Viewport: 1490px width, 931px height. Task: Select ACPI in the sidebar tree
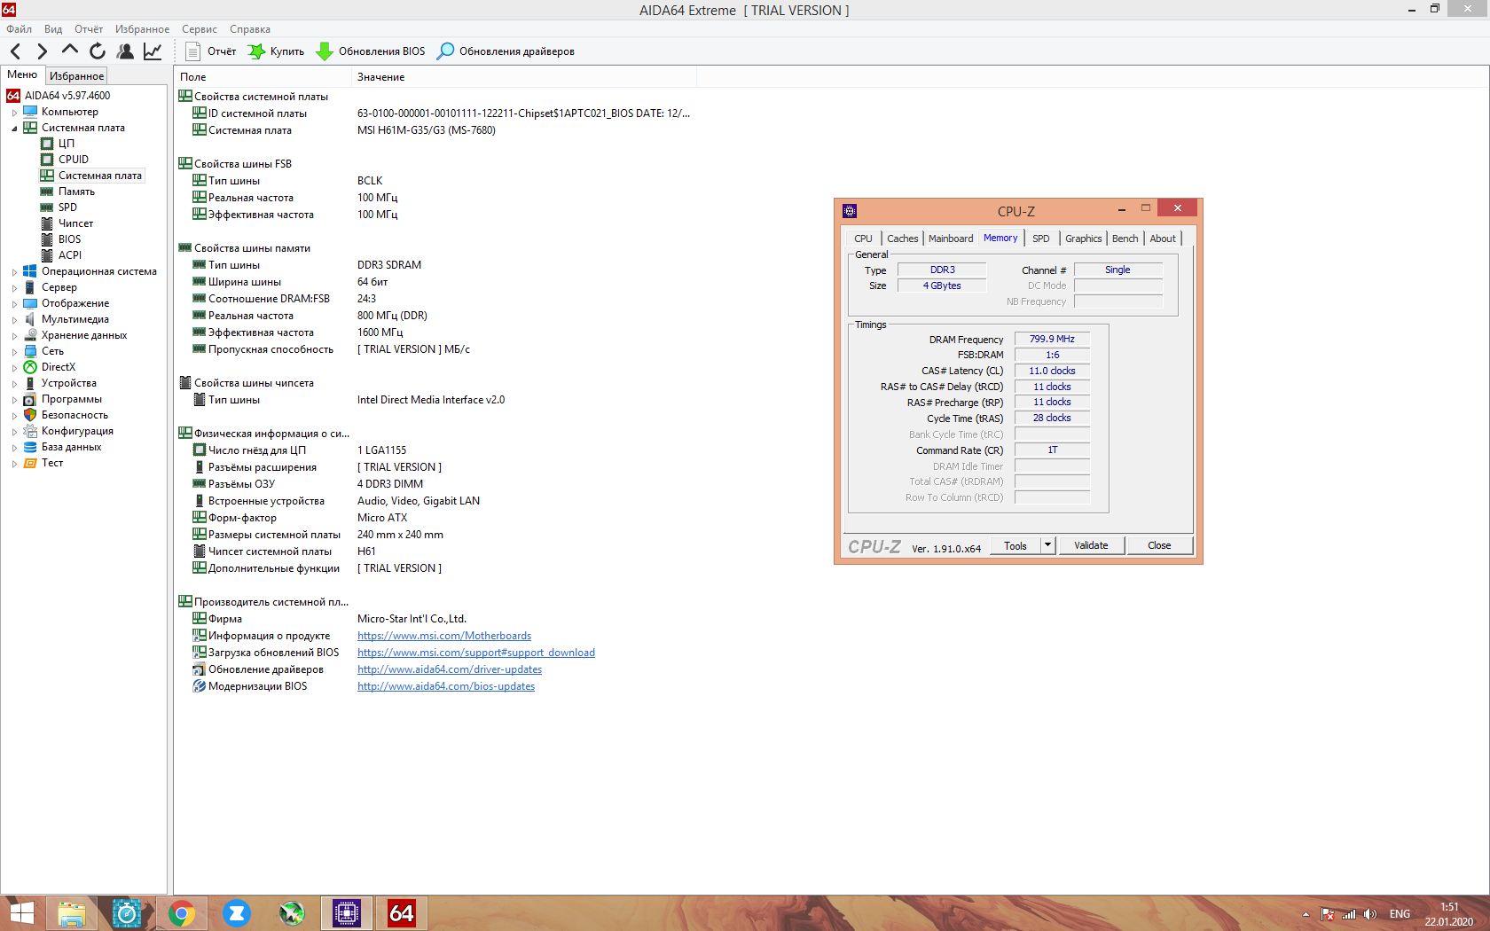(x=69, y=255)
